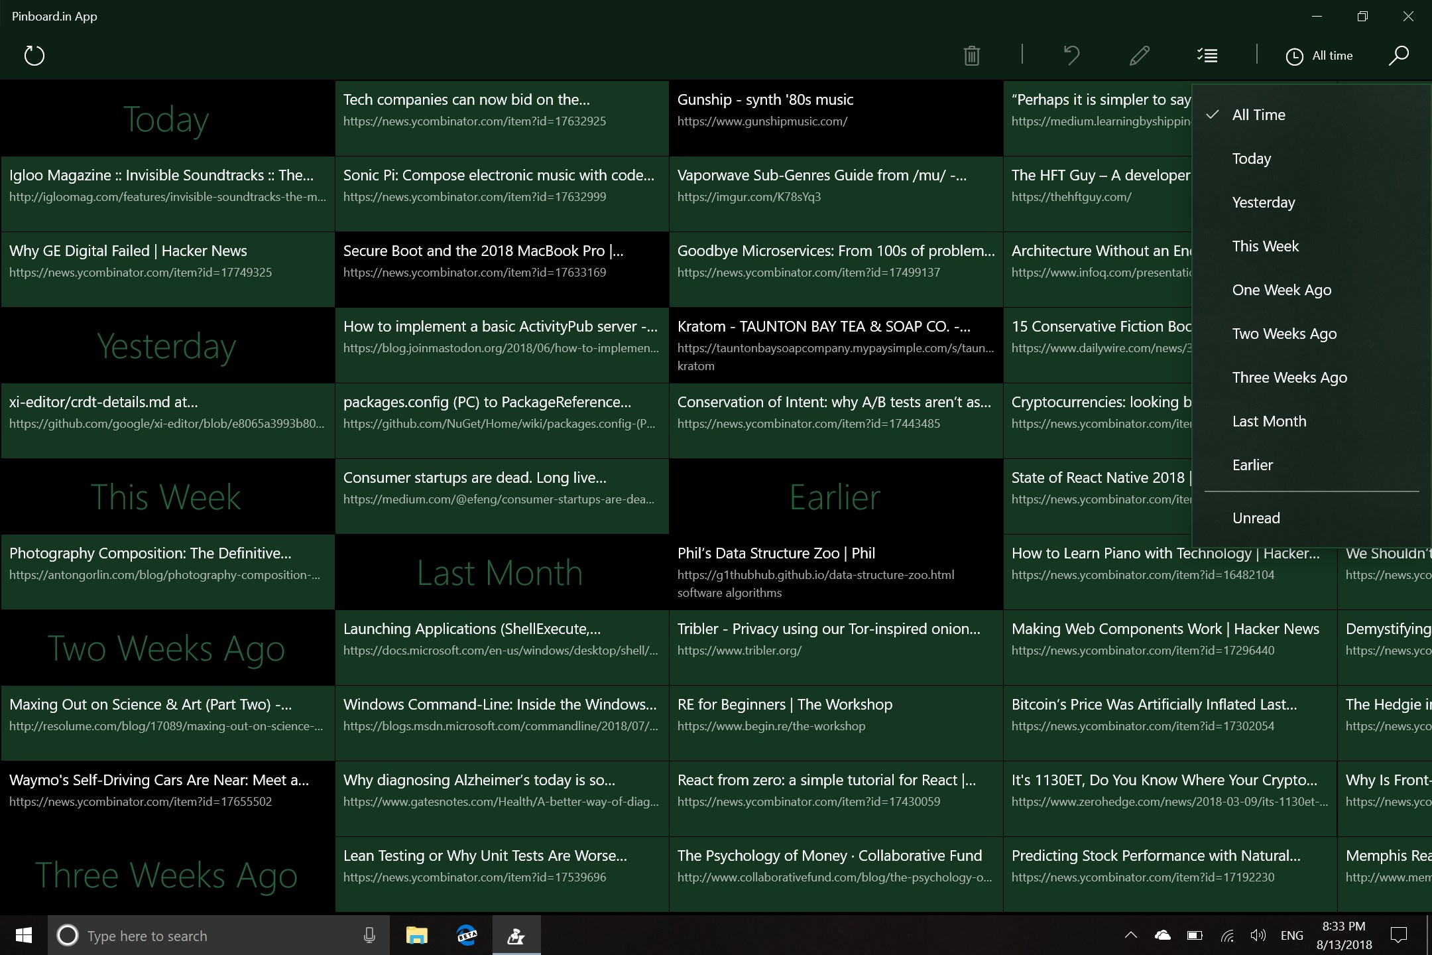Open the magnifier search icon
The width and height of the screenshot is (1432, 955).
[x=1398, y=56]
